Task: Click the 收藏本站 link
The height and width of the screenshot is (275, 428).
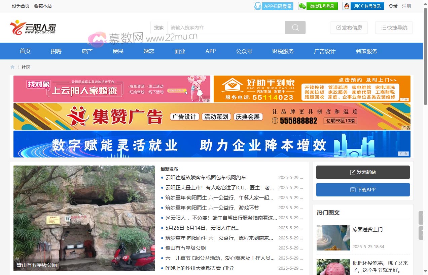Action: 43,6
